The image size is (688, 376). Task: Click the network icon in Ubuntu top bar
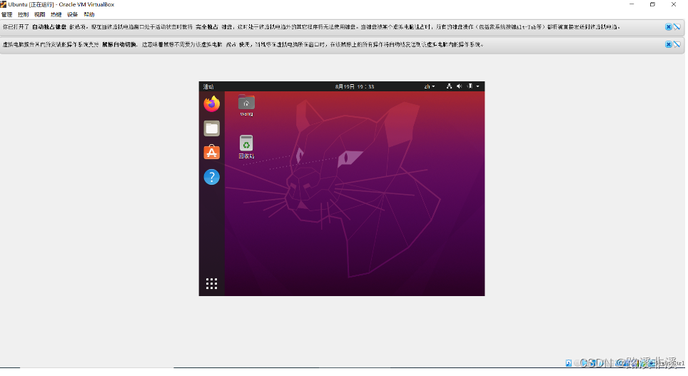click(x=450, y=86)
